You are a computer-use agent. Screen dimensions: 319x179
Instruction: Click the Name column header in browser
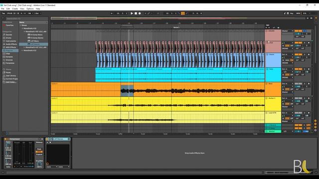tap(33, 22)
